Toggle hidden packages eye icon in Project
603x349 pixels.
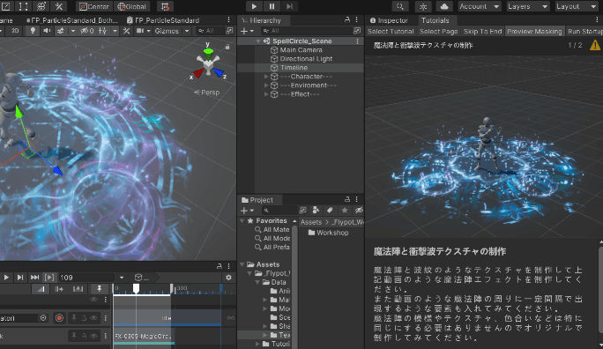(359, 211)
